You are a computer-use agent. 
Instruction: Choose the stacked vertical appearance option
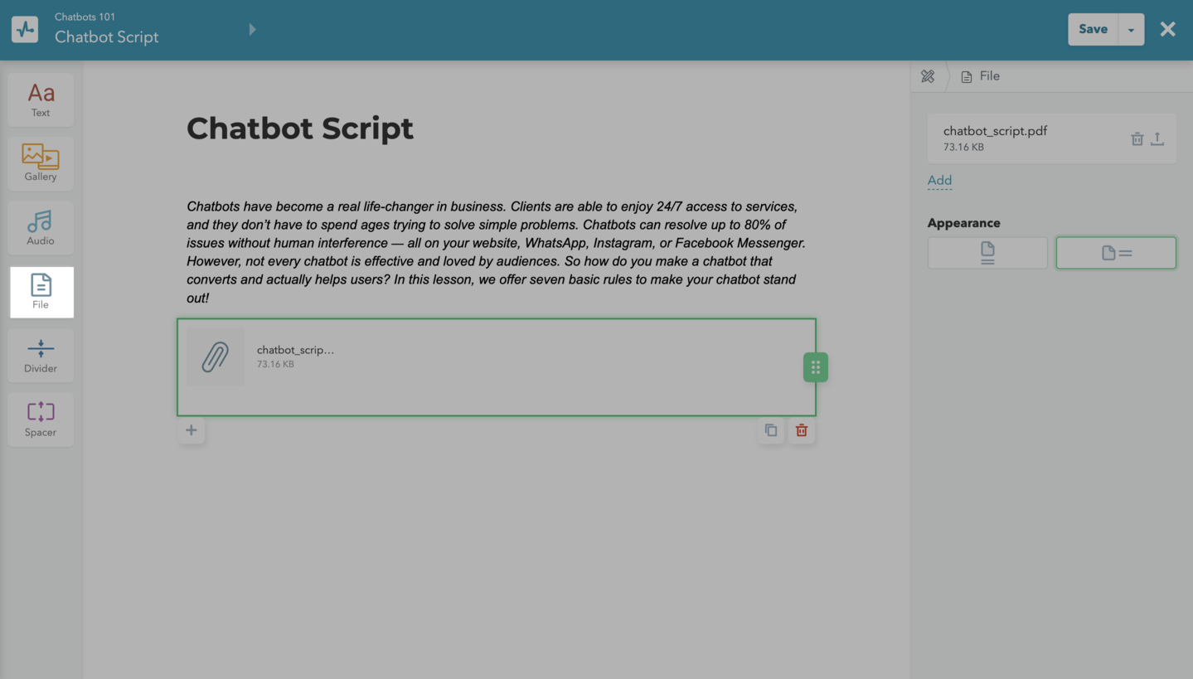(987, 253)
